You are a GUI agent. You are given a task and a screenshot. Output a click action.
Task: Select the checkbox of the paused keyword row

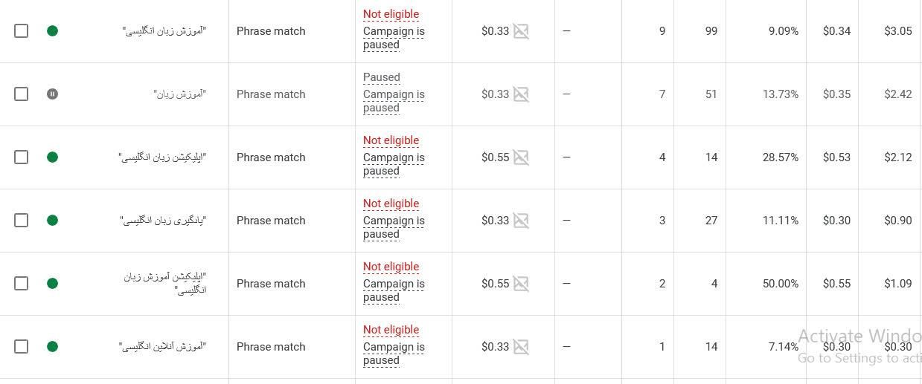pos(22,94)
